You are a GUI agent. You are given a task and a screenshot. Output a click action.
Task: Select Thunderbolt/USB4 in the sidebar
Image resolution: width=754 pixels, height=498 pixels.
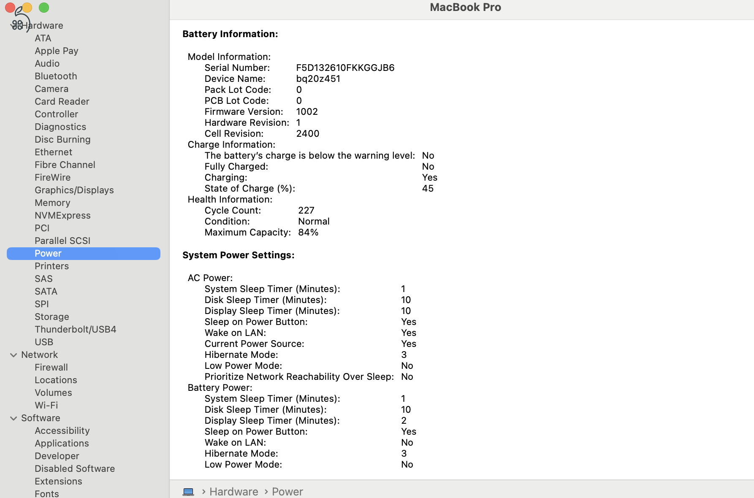pos(76,330)
